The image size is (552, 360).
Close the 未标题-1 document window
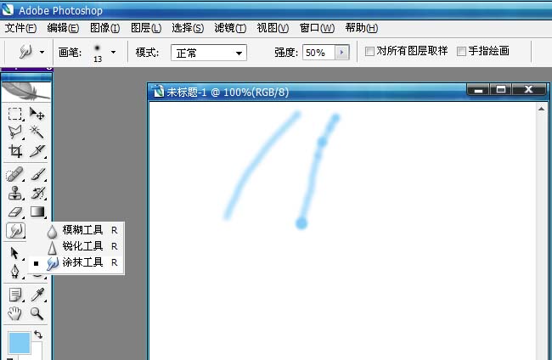(528, 90)
